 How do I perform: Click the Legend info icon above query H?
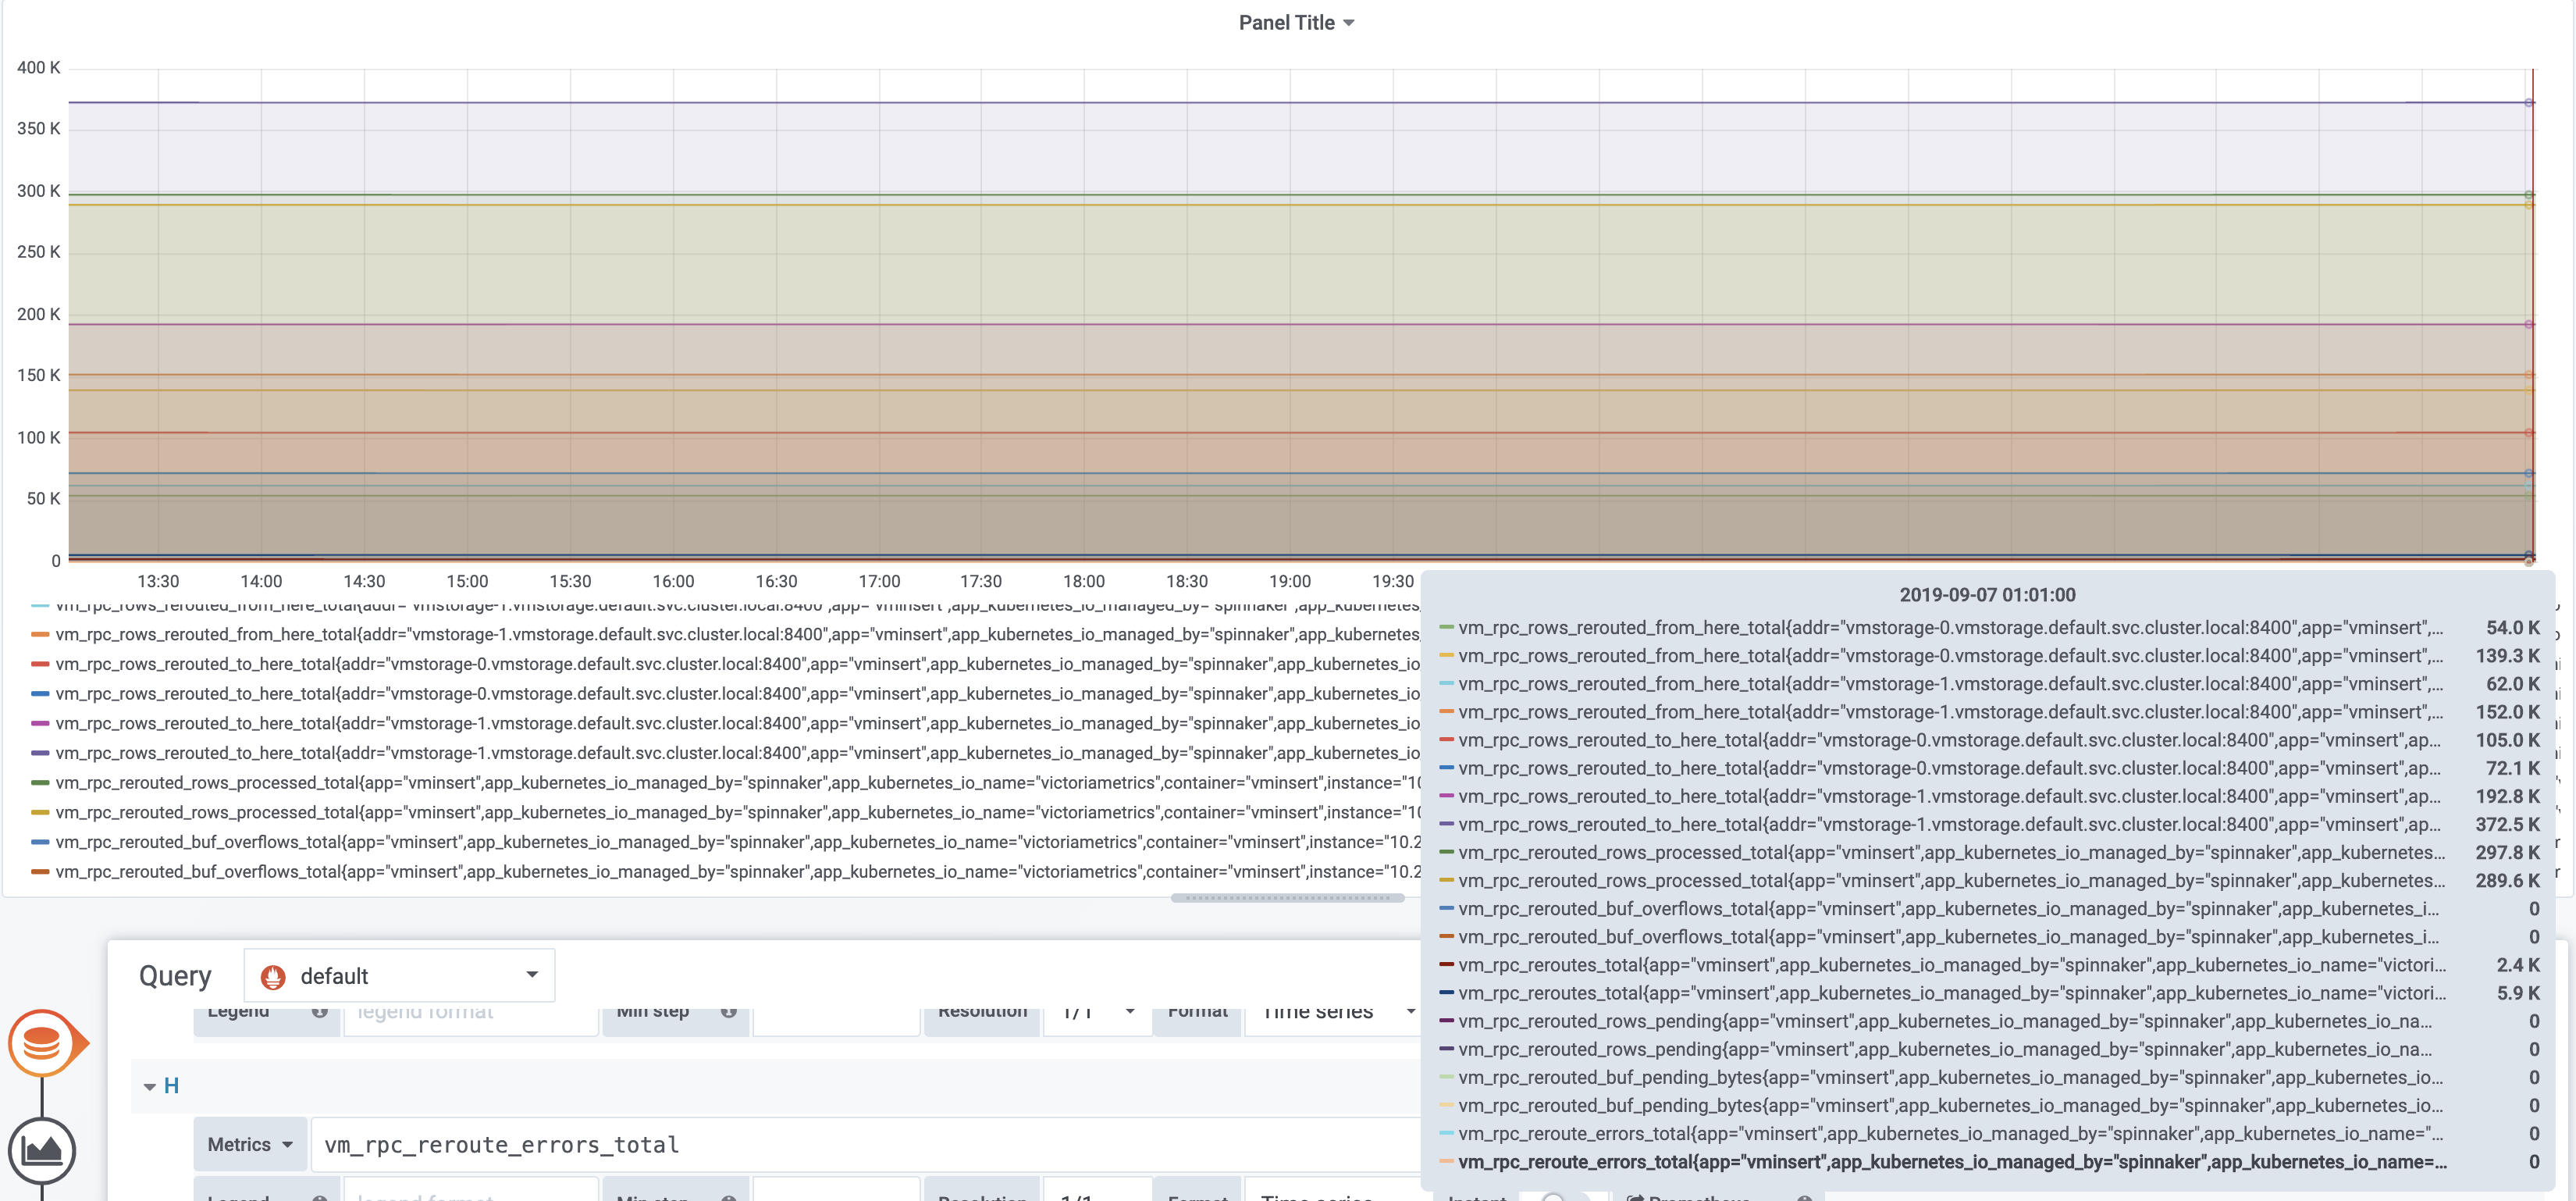pos(320,1011)
